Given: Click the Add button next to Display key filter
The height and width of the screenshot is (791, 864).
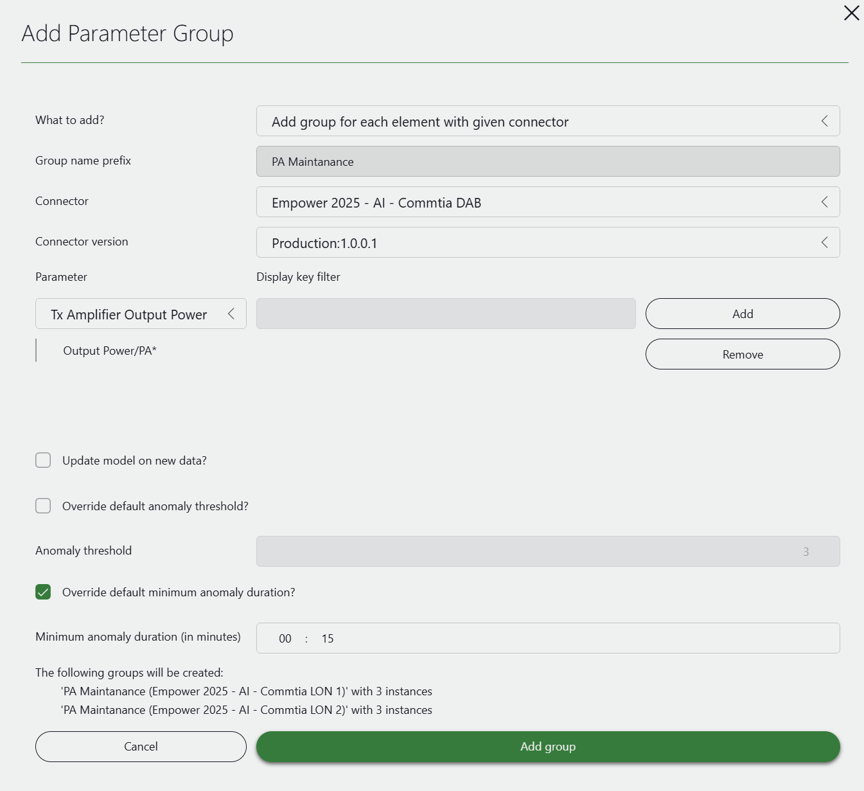Looking at the screenshot, I should click(742, 314).
